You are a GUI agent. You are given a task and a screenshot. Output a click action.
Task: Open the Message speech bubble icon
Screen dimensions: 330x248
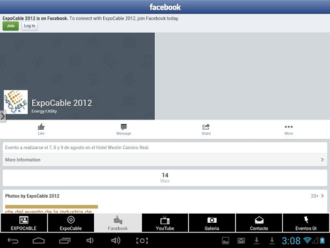[124, 127]
